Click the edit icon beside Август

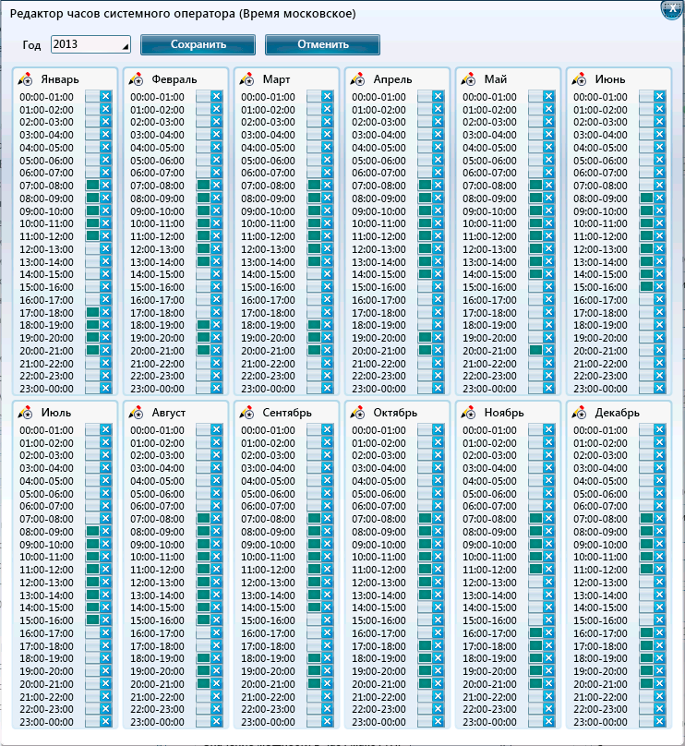pos(136,413)
